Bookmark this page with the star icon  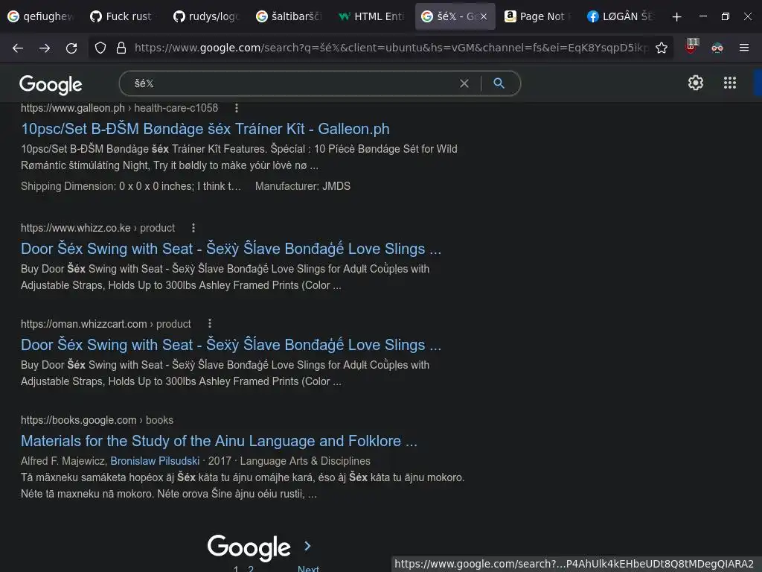click(x=662, y=48)
